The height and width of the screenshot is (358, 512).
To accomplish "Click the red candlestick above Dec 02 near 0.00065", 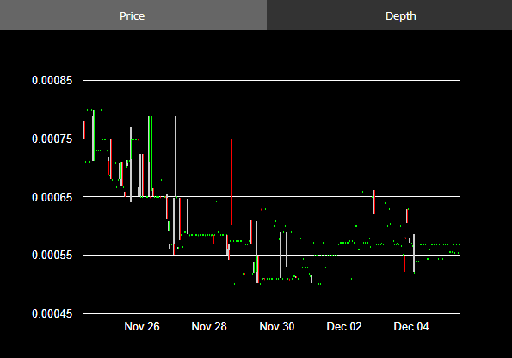I will tap(374, 202).
